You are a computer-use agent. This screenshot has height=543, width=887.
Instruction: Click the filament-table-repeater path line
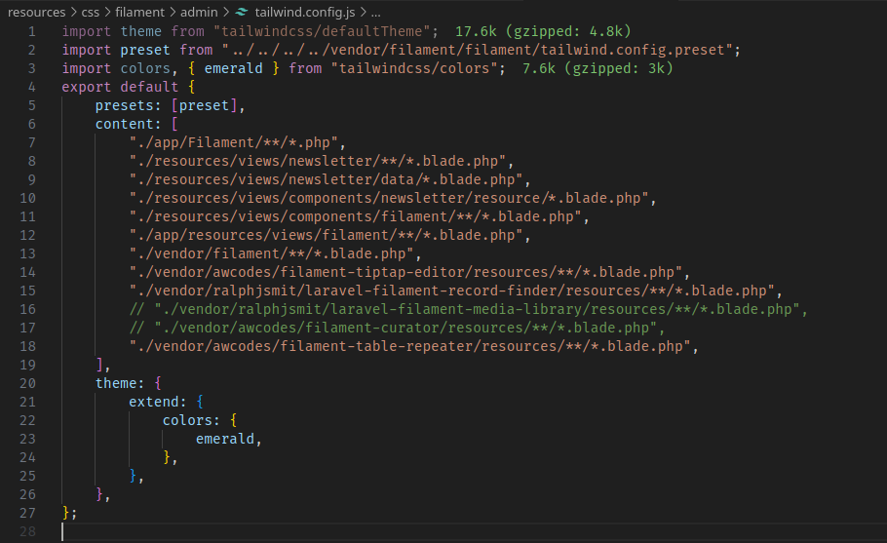[x=409, y=347]
